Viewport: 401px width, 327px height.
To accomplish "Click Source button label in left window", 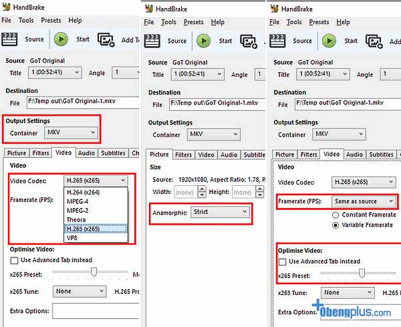I will 34,39.
